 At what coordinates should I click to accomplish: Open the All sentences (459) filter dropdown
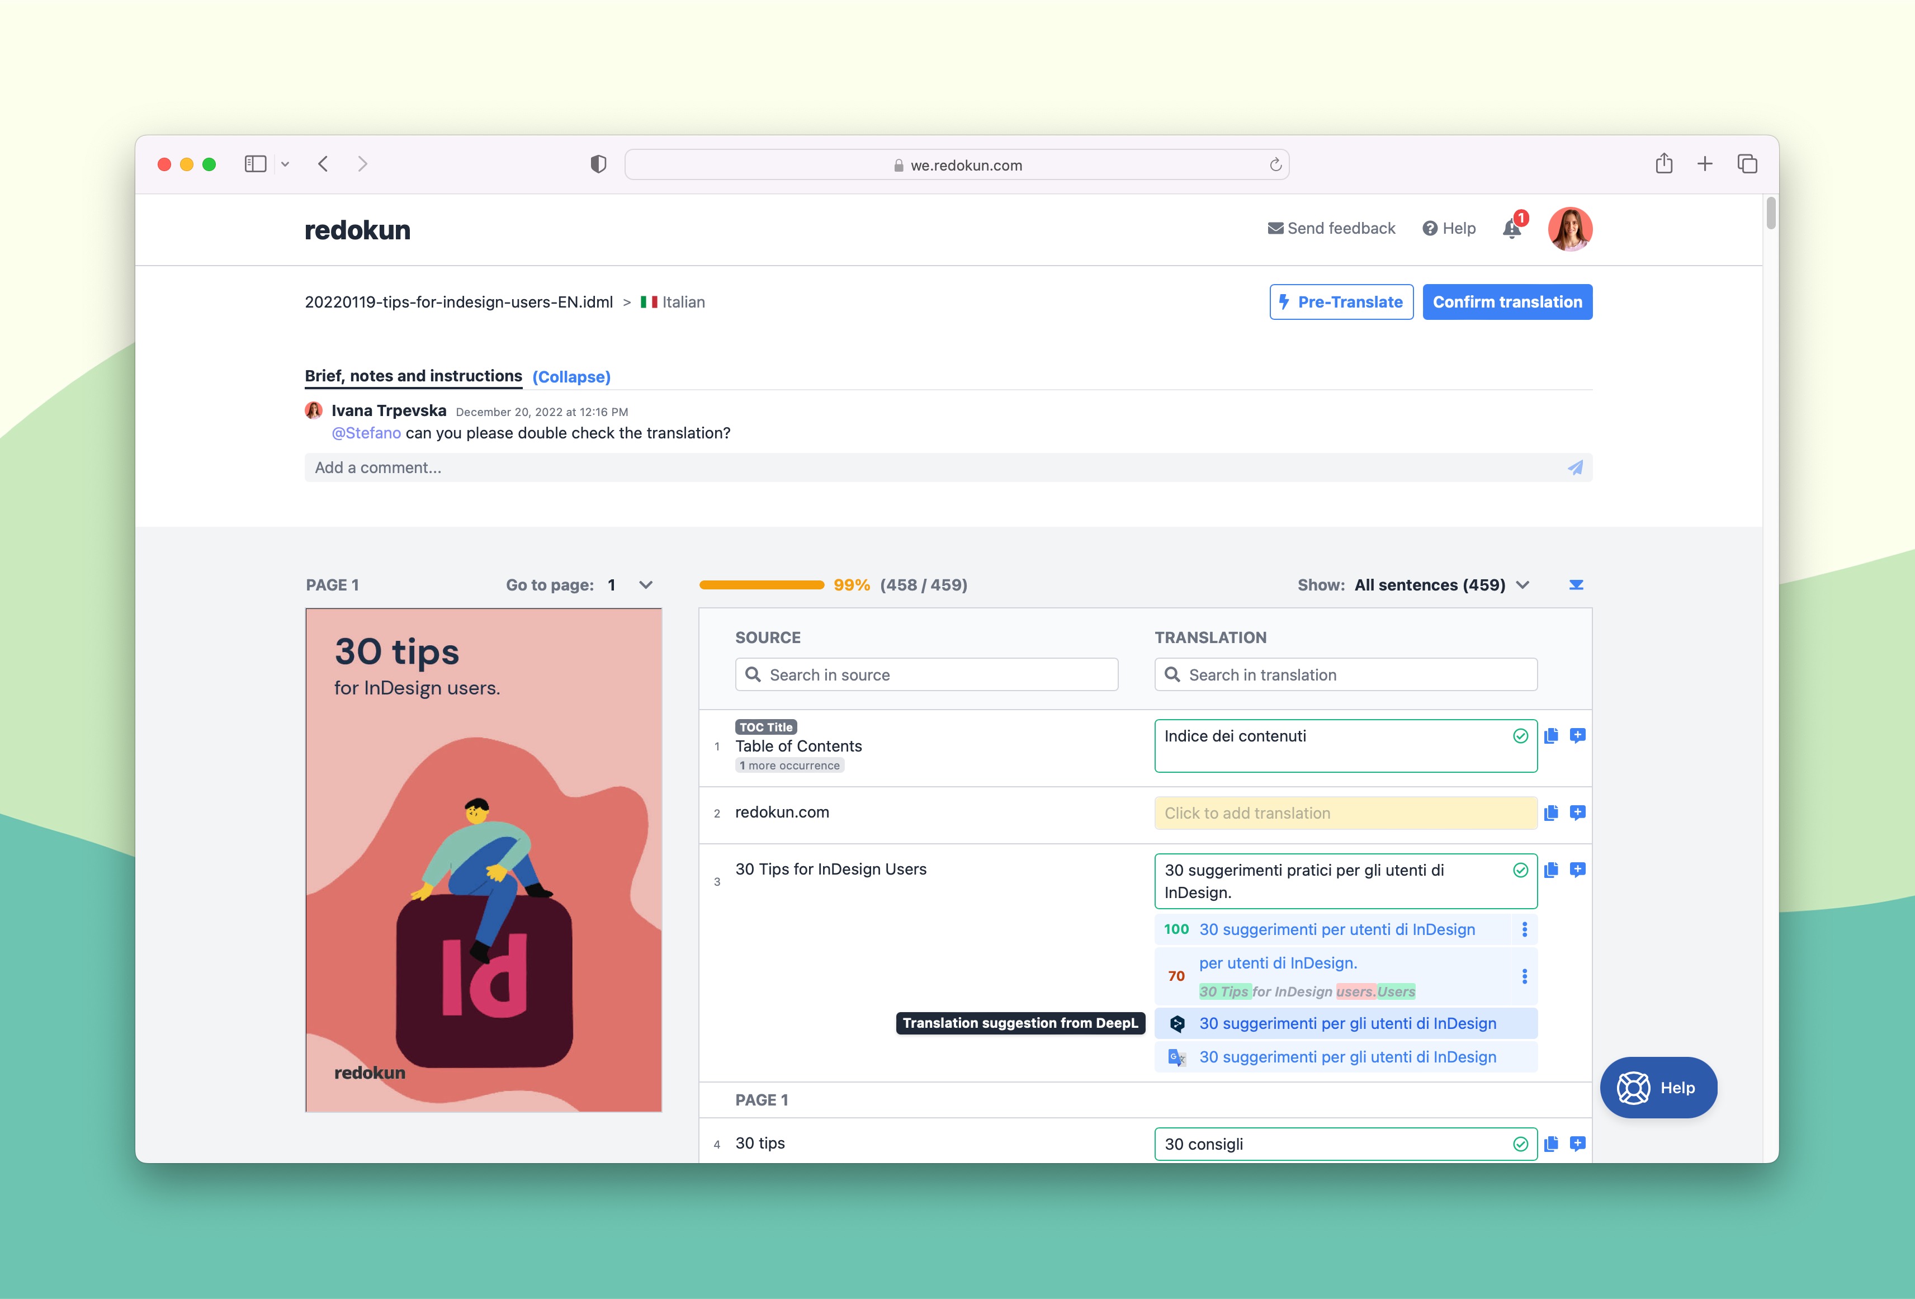coord(1442,584)
